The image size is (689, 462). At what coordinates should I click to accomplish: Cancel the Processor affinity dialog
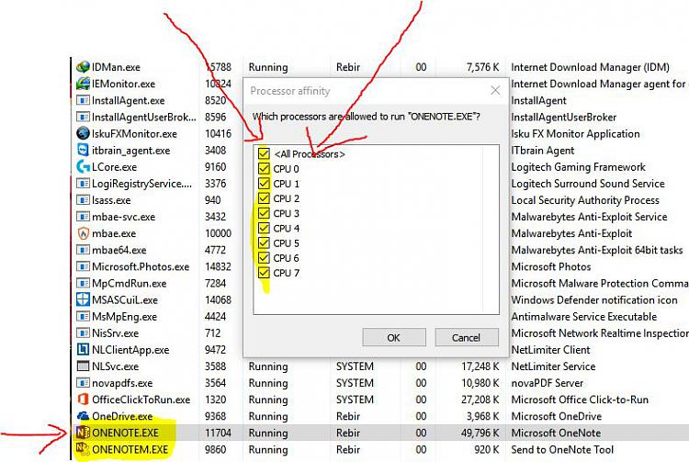point(467,337)
